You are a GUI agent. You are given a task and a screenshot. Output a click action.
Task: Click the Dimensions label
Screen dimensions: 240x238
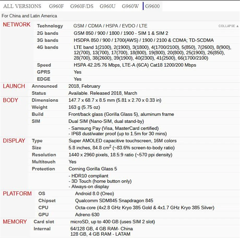(45, 100)
